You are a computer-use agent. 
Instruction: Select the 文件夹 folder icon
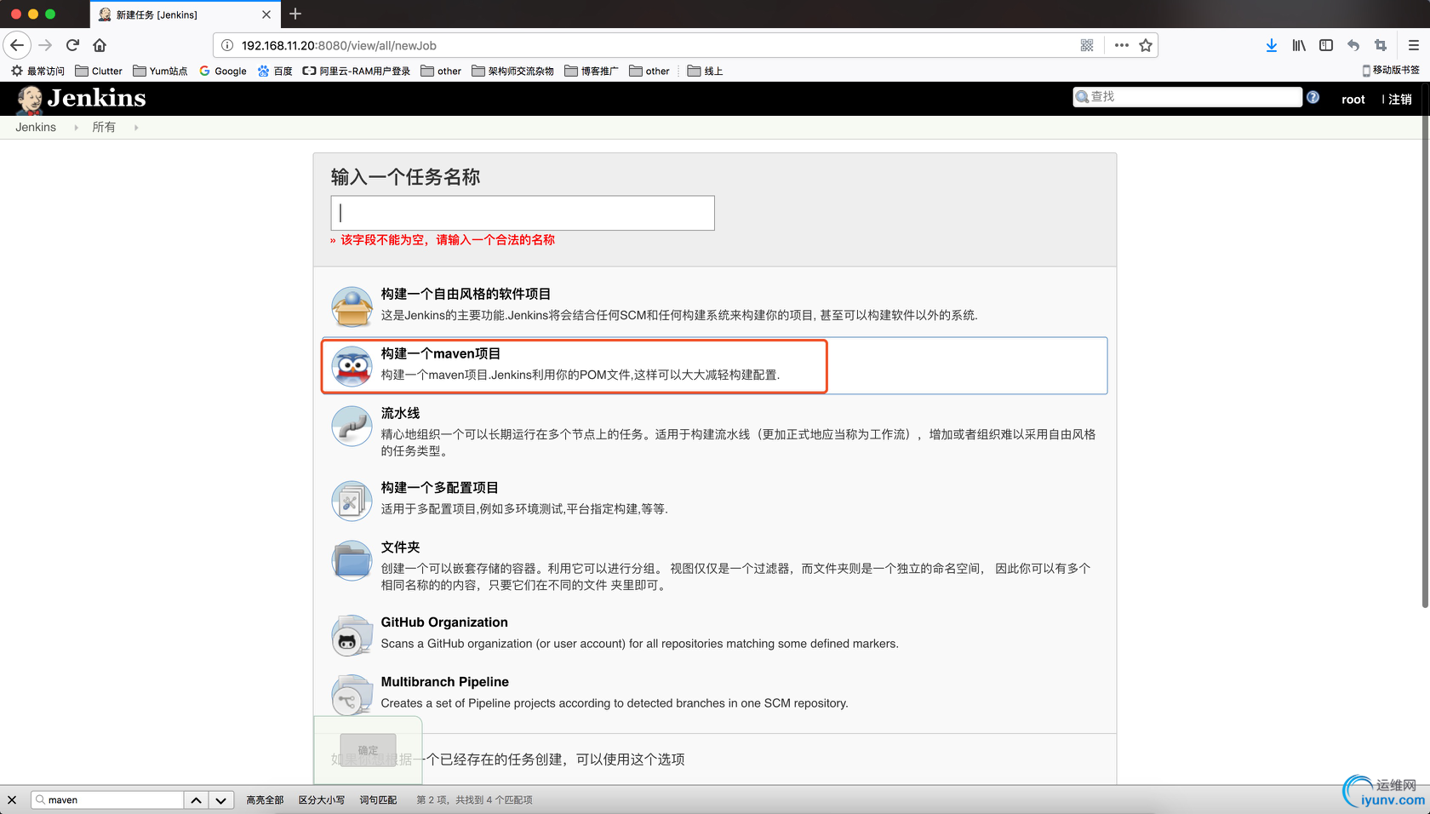tap(352, 560)
